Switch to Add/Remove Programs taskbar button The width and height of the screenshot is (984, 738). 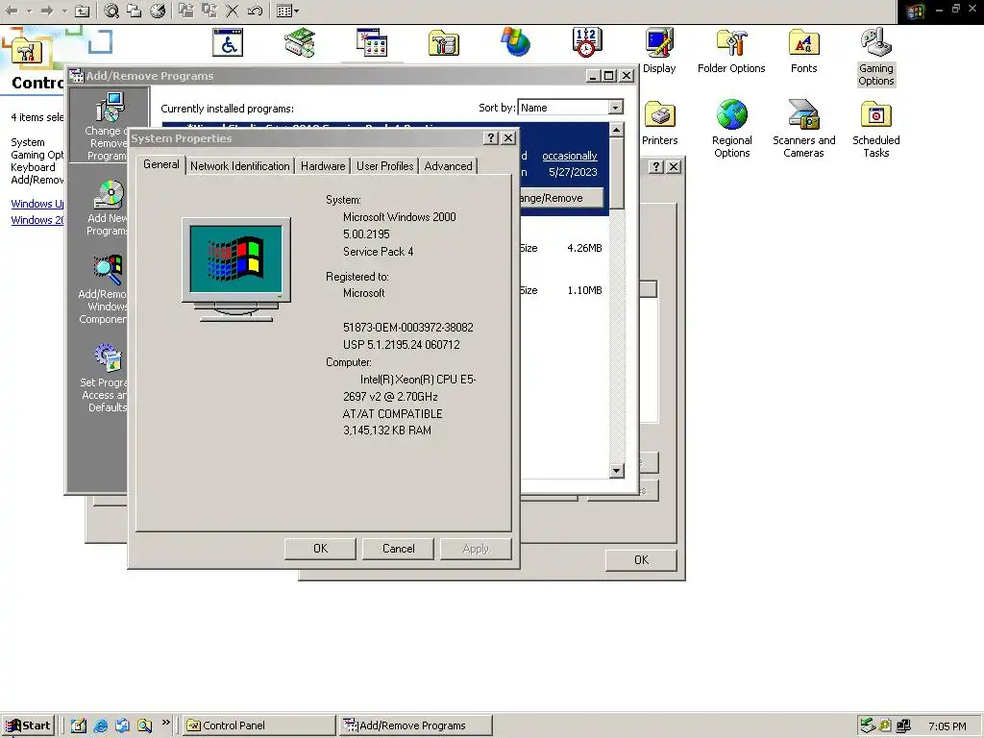pyautogui.click(x=415, y=726)
